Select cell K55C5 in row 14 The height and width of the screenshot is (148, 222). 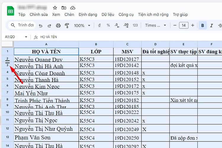[96, 145]
